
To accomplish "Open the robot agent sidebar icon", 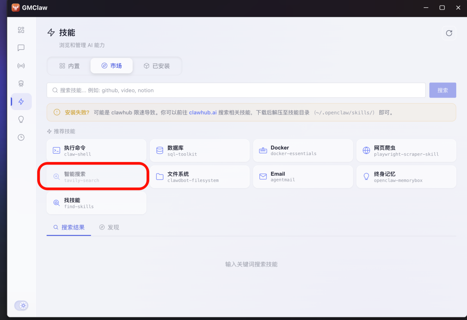I will coord(21,84).
